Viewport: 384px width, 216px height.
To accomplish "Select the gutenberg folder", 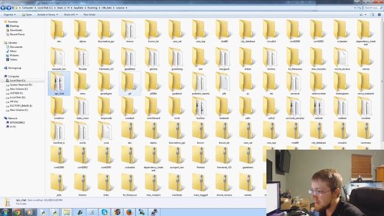I will tap(177, 59).
